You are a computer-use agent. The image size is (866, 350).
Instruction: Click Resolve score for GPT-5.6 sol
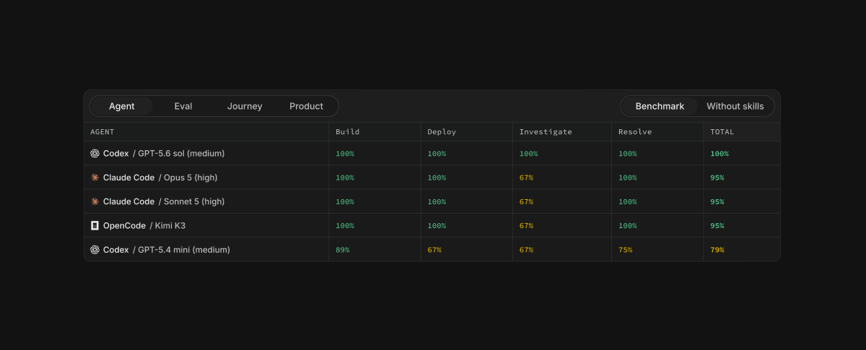point(628,154)
